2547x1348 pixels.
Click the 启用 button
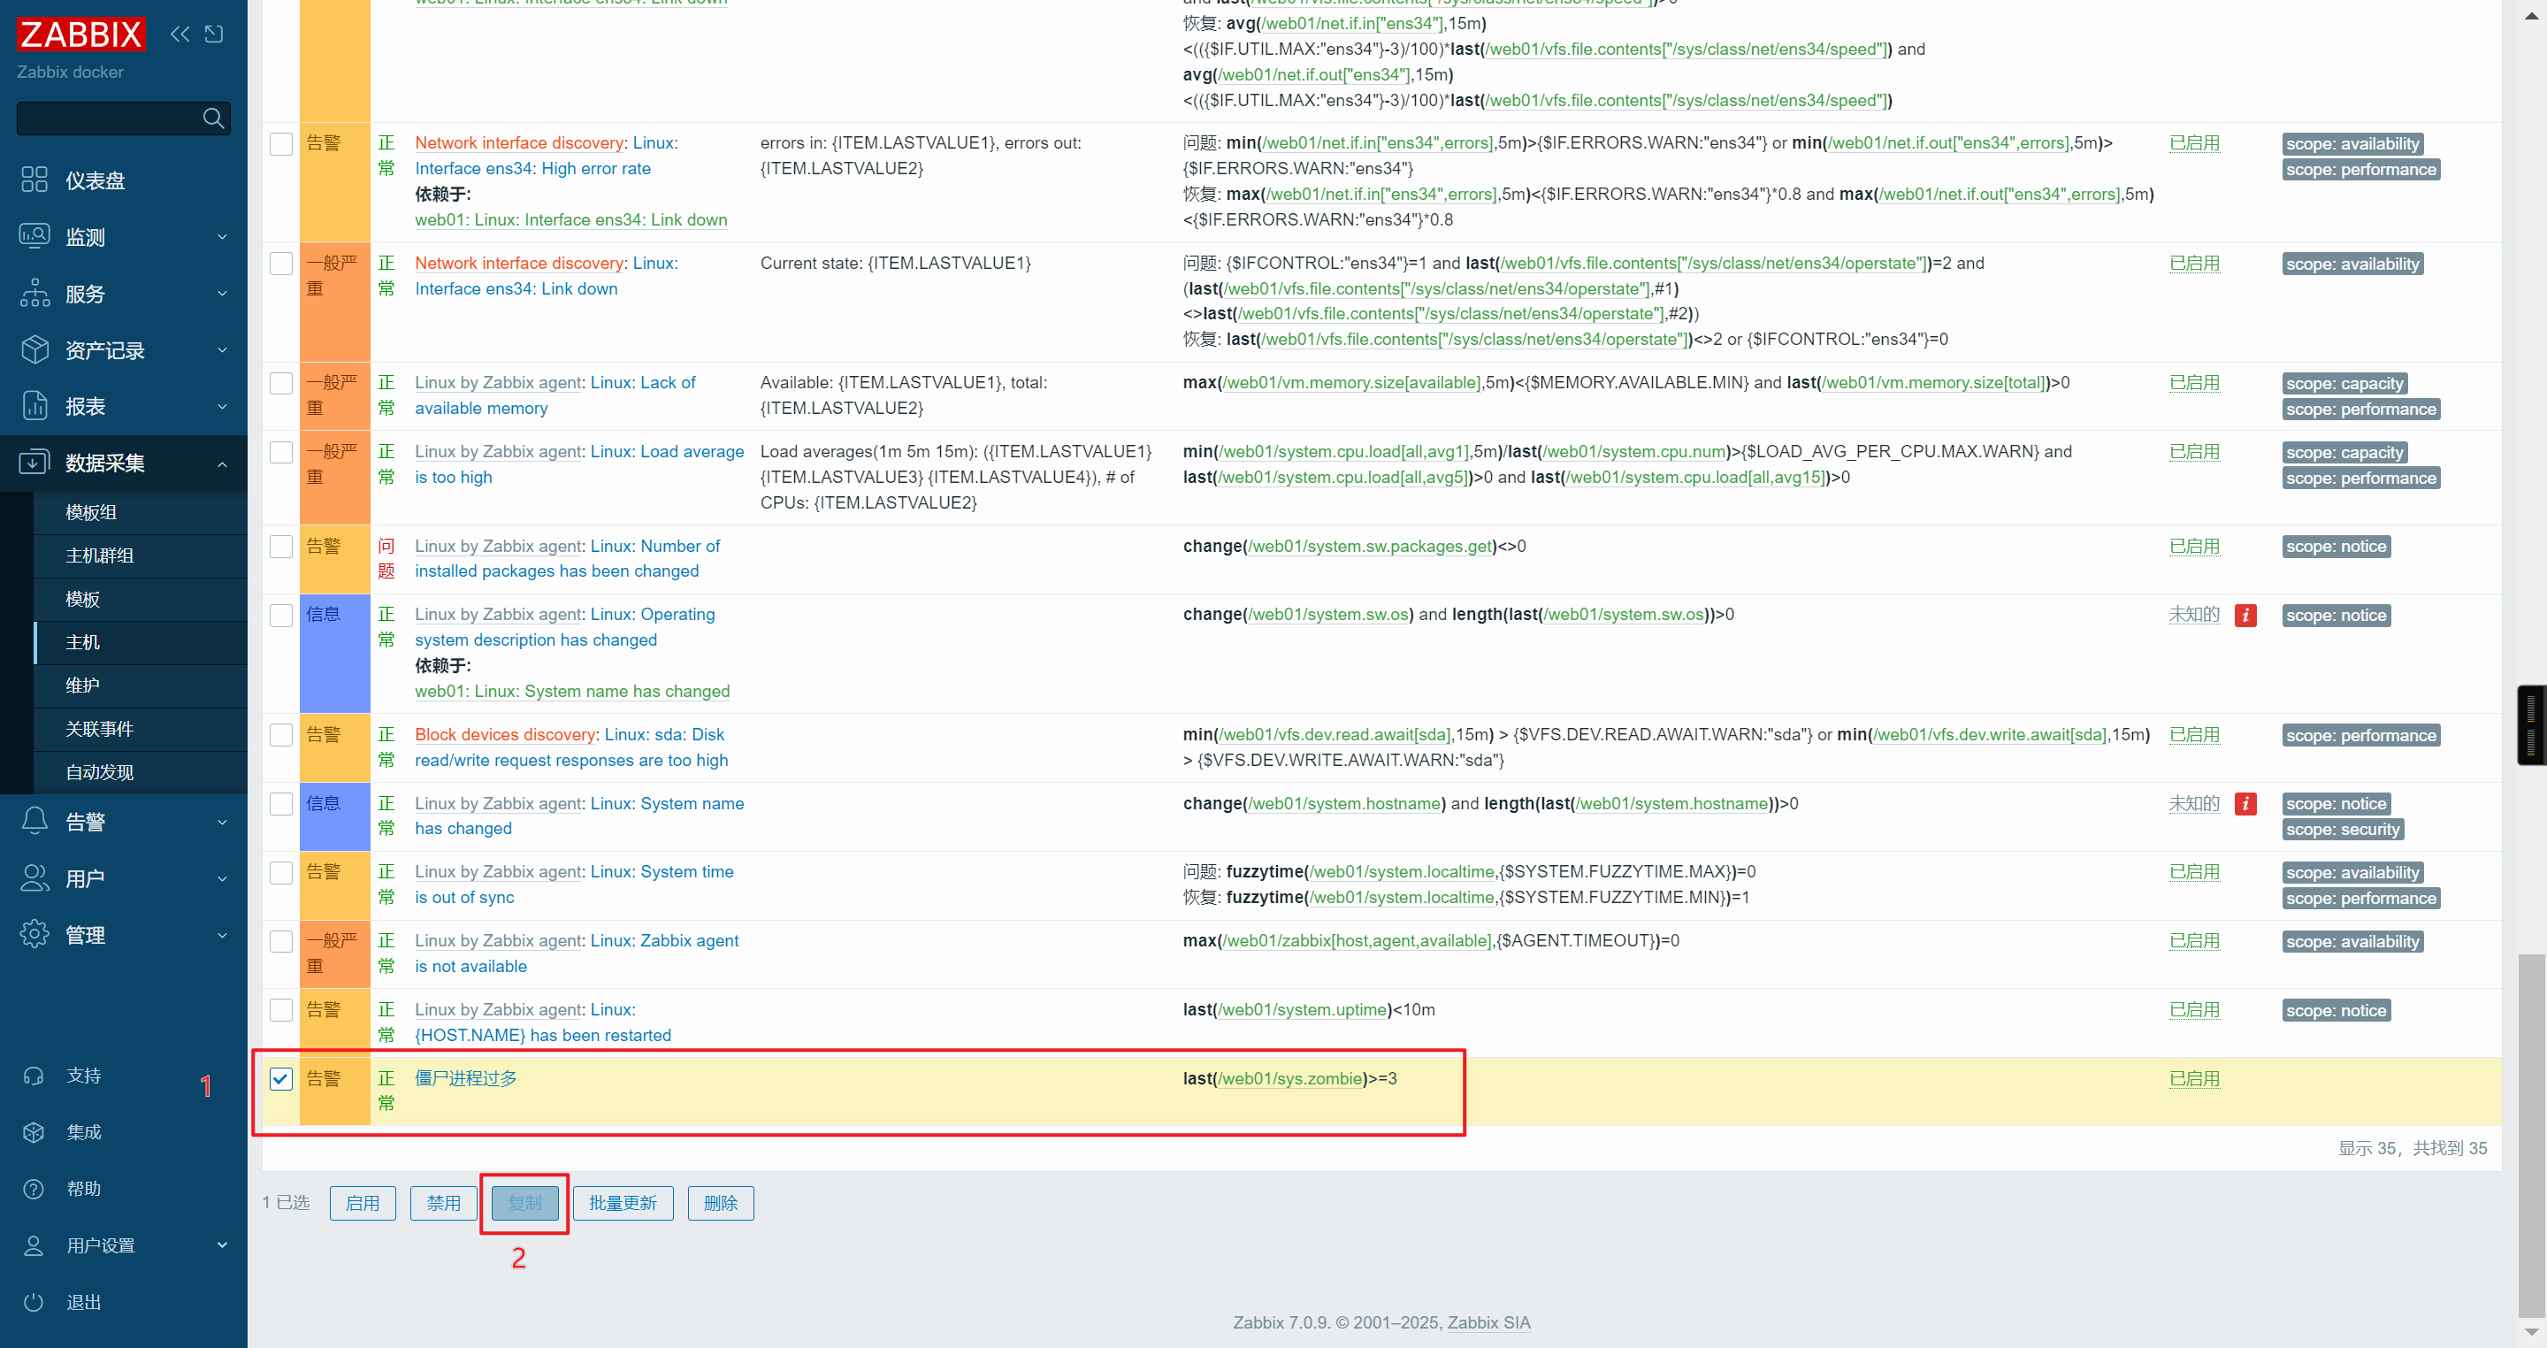pyautogui.click(x=363, y=1204)
